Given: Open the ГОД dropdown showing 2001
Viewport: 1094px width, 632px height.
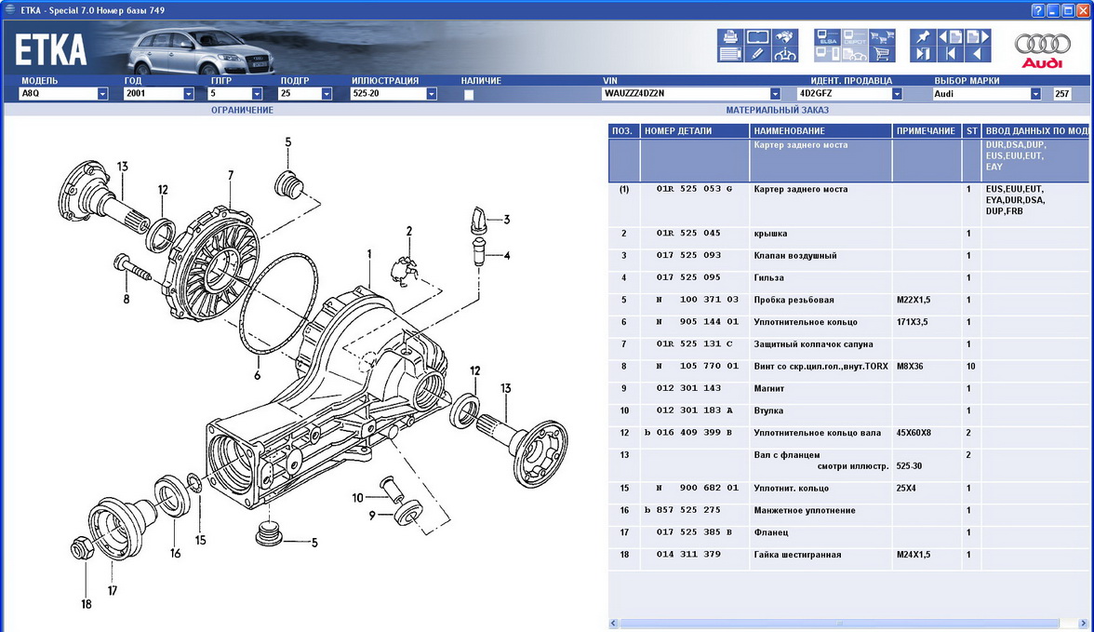Looking at the screenshot, I should pos(188,94).
